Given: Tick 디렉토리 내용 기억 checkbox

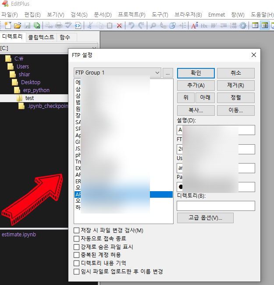Looking at the screenshot, I should click(76, 263).
